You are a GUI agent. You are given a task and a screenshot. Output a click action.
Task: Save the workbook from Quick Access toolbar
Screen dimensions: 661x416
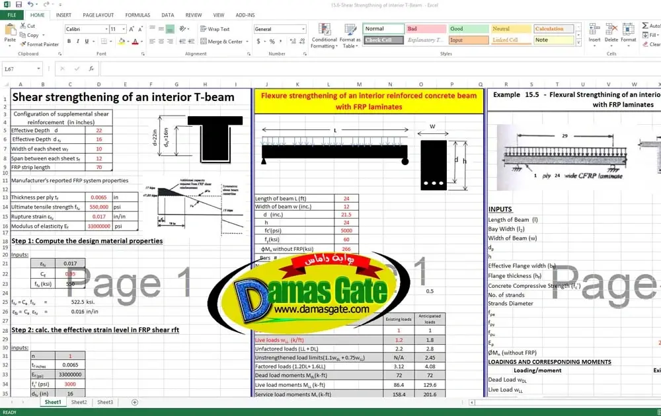(19, 4)
